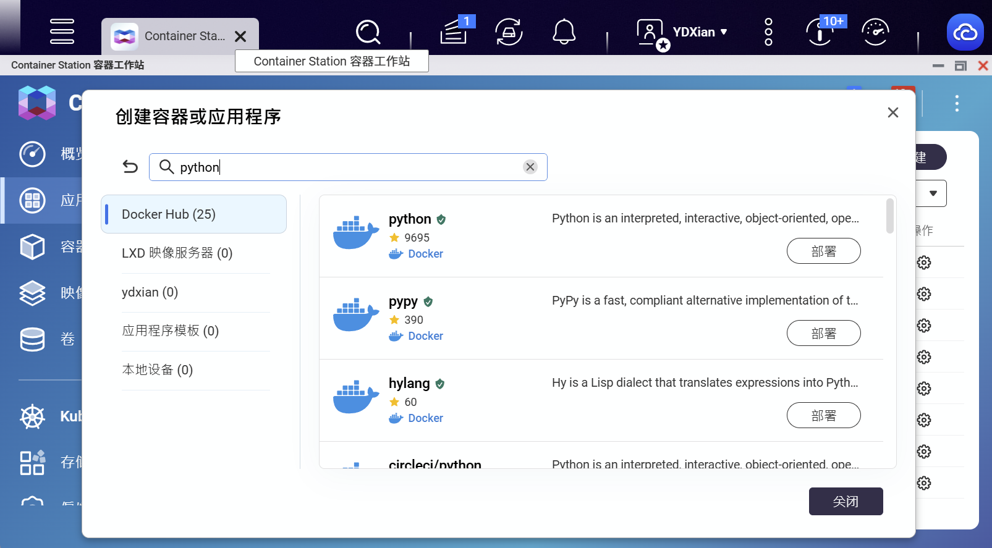992x548 pixels.
Task: Click the Docker link under hylang
Action: (425, 418)
